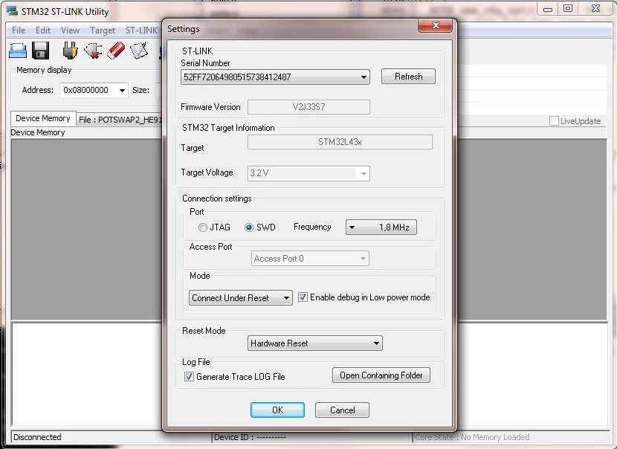Image resolution: width=617 pixels, height=449 pixels.
Task: Confirm settings with OK button
Action: [x=277, y=410]
